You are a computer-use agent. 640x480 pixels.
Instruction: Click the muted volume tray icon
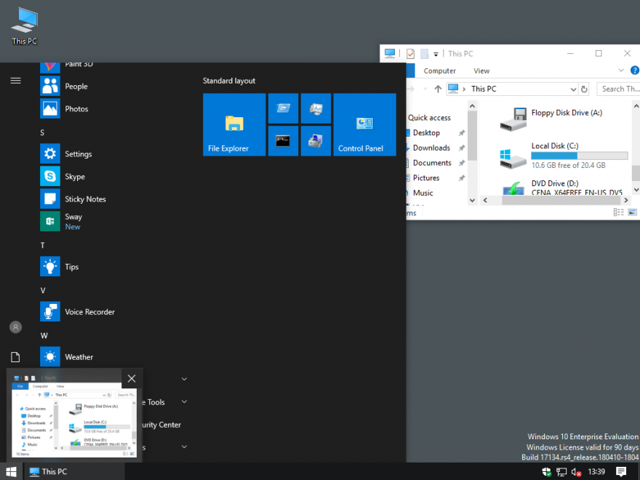576,472
